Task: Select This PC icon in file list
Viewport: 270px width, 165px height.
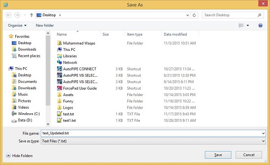Action: point(59,50)
